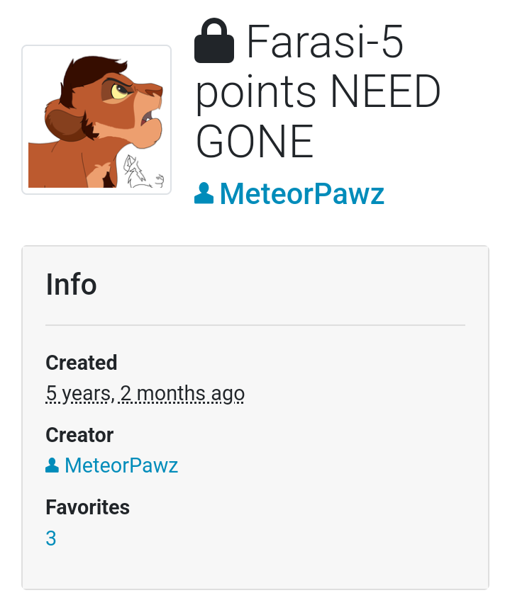This screenshot has width=510, height=605.
Task: Click the words 'points NEED' in the title
Action: (x=318, y=92)
